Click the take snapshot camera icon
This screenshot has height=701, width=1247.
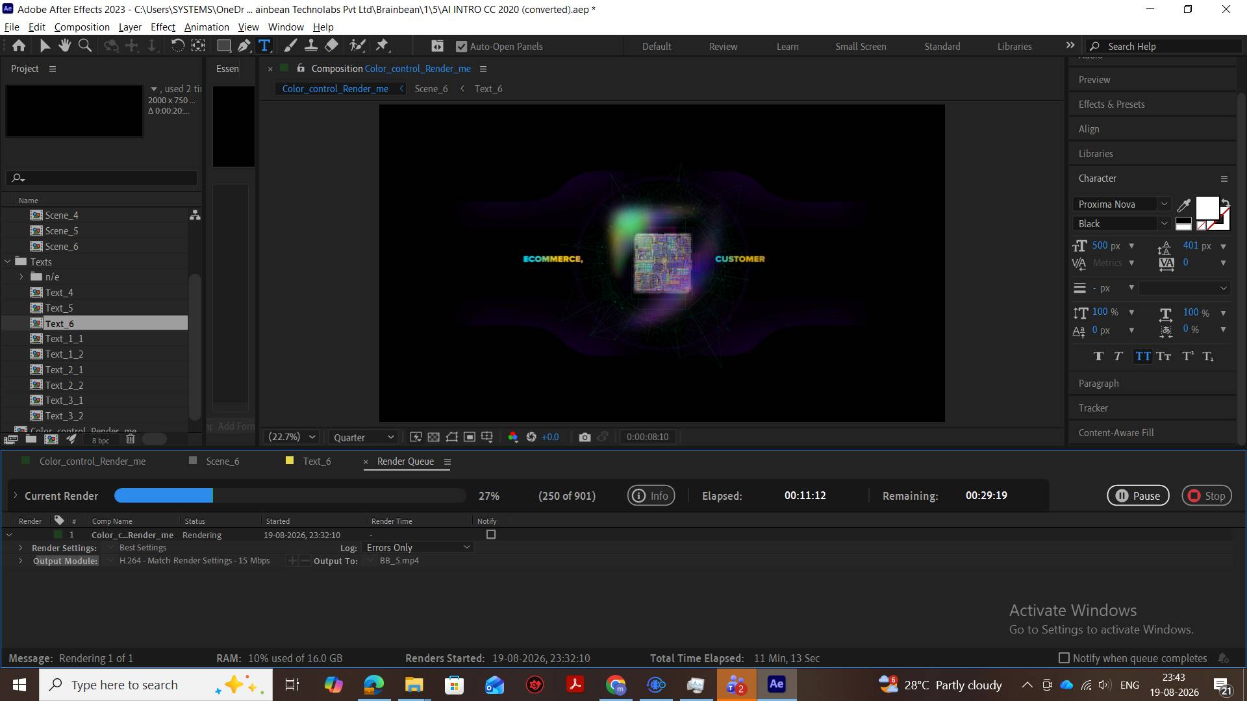[x=585, y=437]
